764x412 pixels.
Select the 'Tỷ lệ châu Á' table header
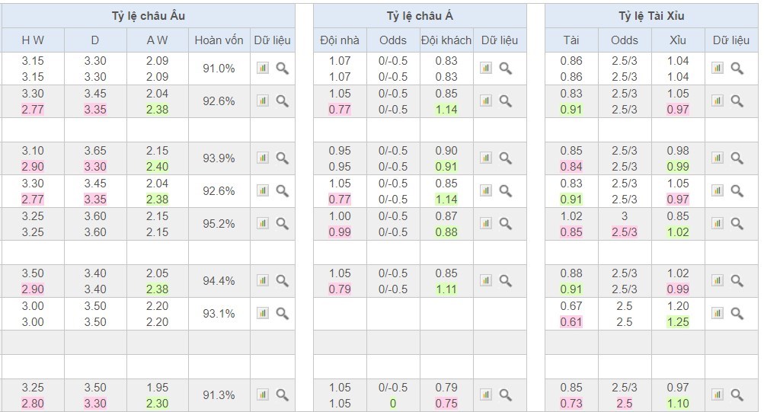(x=419, y=16)
